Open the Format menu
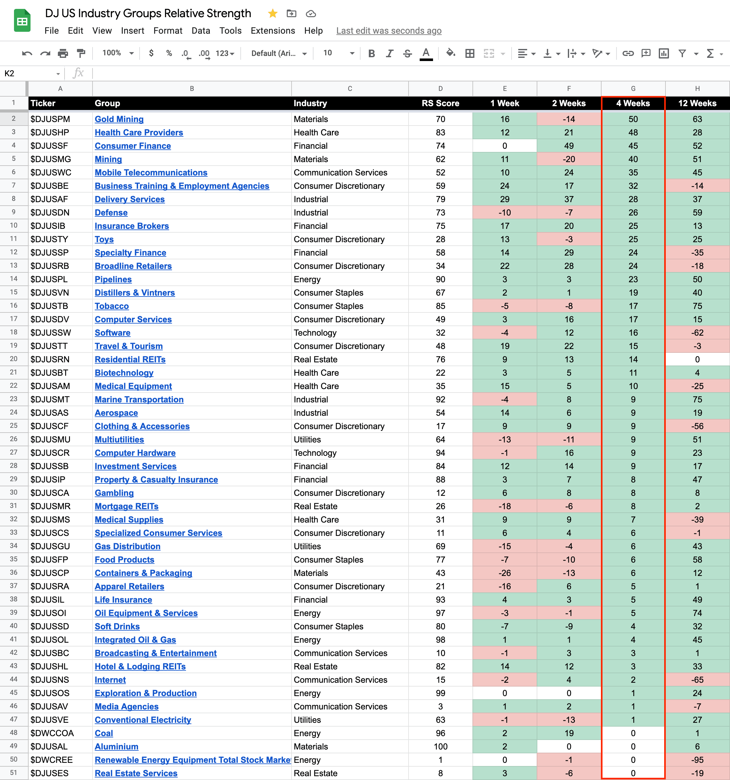 point(168,31)
